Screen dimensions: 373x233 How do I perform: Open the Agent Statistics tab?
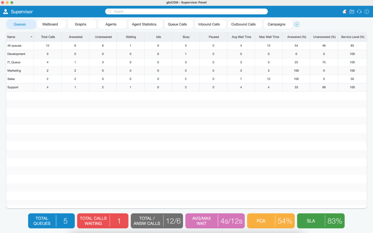(x=144, y=24)
